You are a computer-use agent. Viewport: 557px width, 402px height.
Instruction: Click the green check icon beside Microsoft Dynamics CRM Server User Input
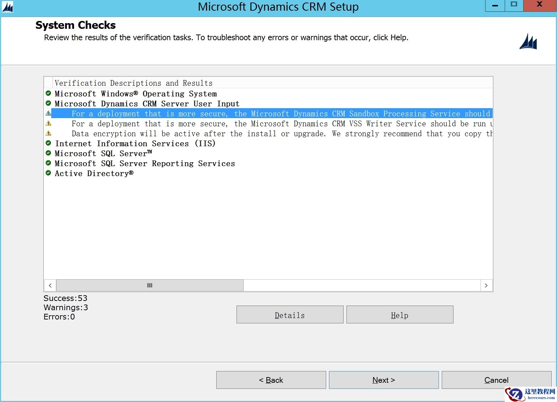pyautogui.click(x=48, y=103)
